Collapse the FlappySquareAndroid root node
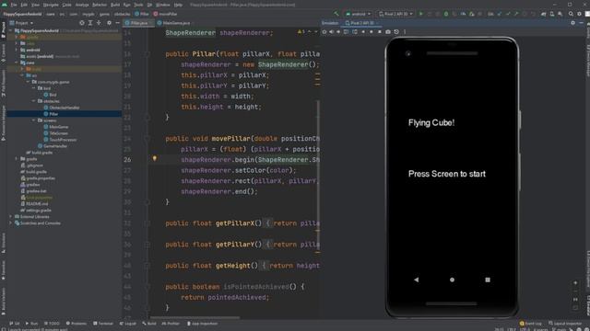This screenshot has height=331, width=590. point(11,30)
